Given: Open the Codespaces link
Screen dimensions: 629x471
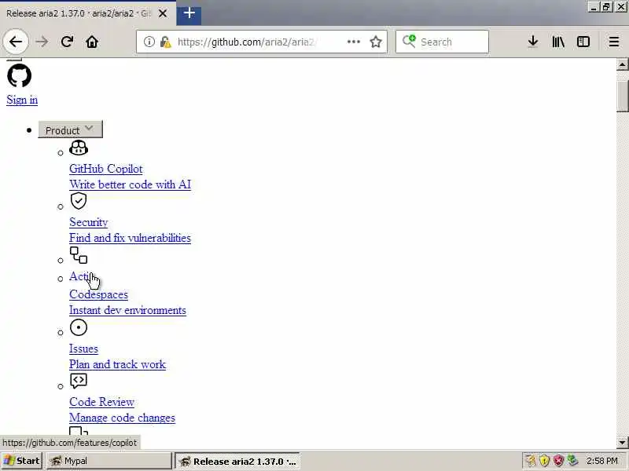Looking at the screenshot, I should 99,294.
